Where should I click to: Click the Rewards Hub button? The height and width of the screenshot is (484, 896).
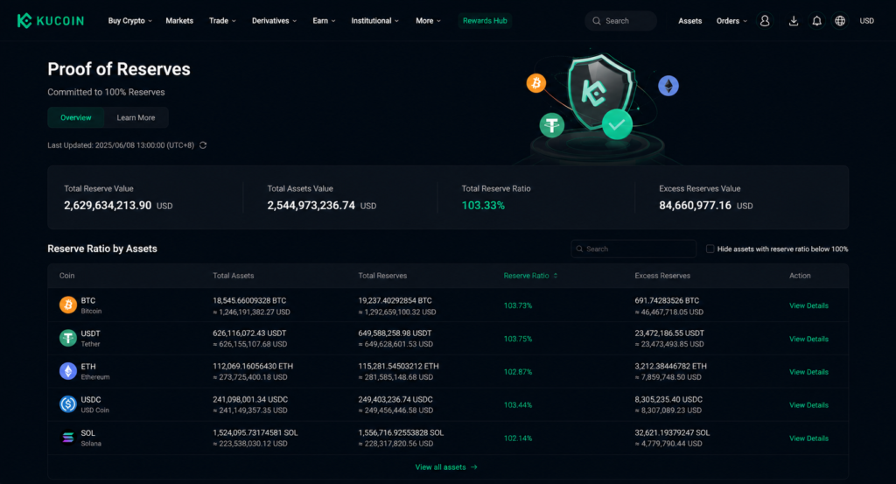click(485, 21)
